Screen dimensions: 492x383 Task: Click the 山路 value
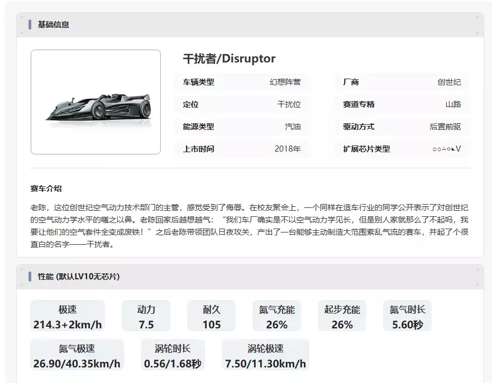coord(453,104)
